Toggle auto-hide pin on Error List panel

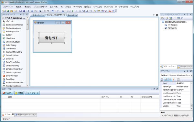click(x=154, y=89)
